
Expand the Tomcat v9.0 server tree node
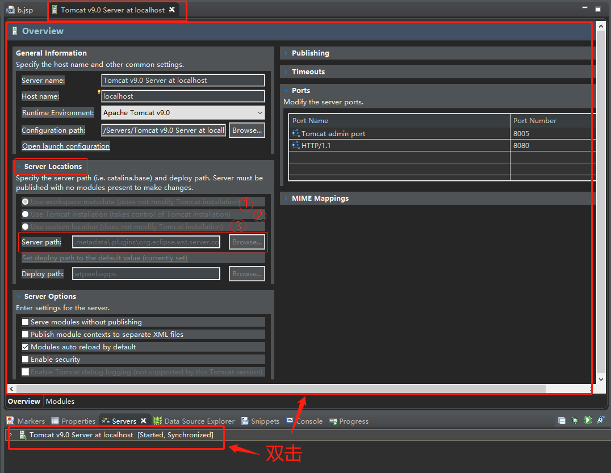click(x=11, y=435)
